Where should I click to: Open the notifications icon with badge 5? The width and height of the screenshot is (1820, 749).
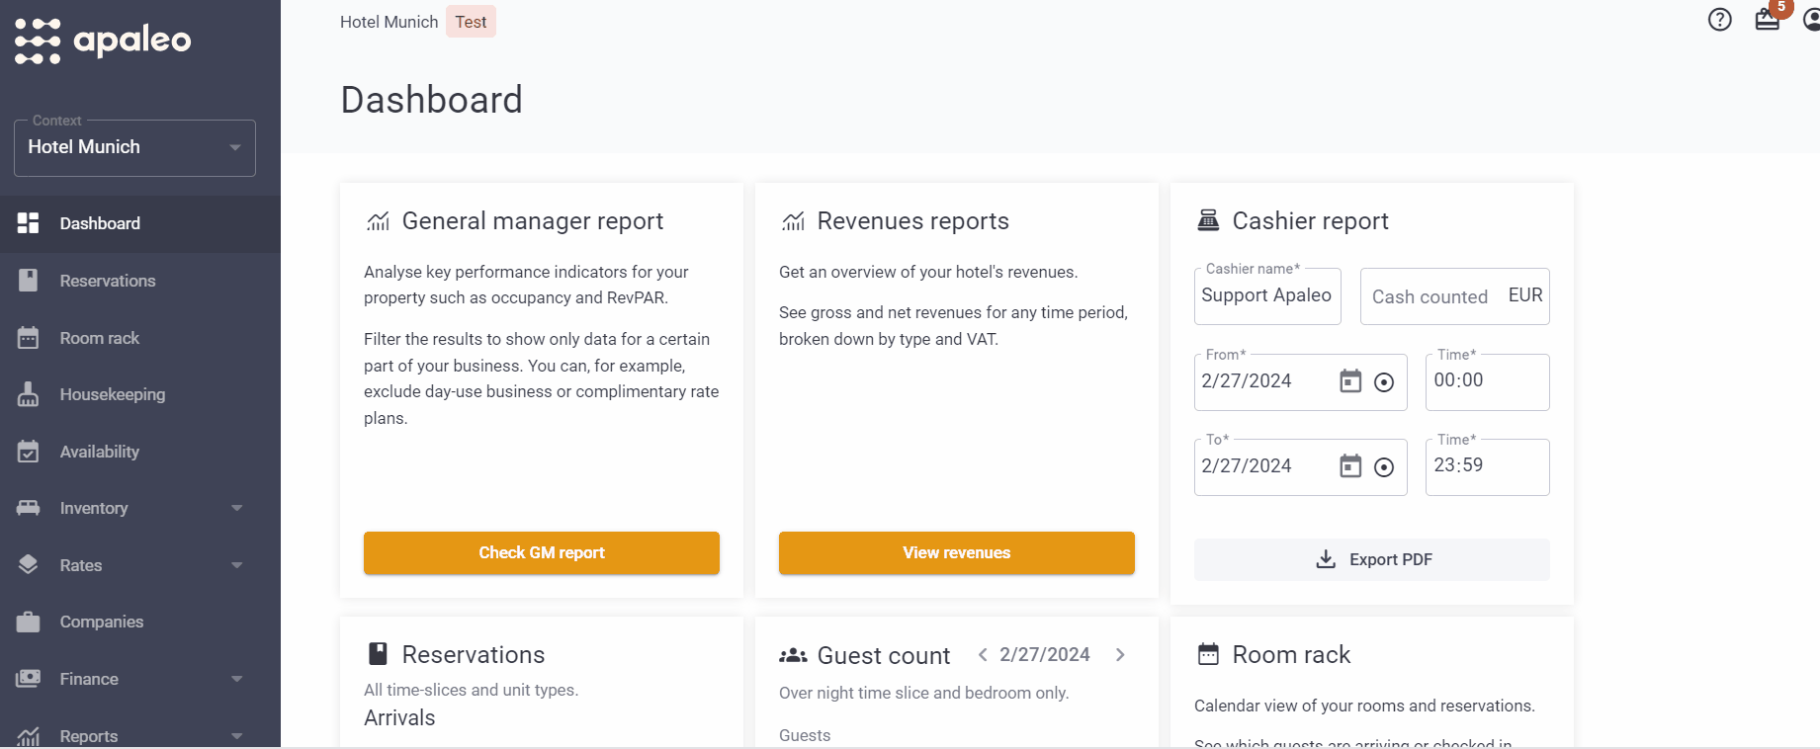(1768, 20)
